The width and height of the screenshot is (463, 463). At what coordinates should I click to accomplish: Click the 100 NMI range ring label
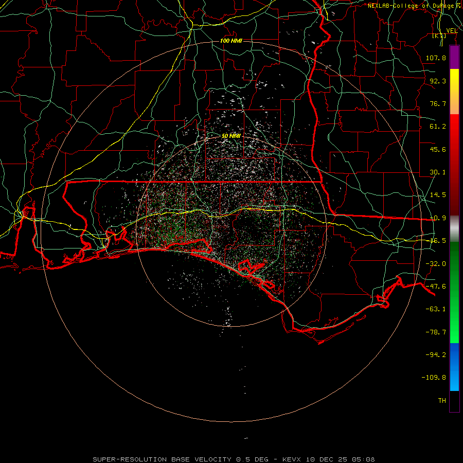(x=231, y=41)
